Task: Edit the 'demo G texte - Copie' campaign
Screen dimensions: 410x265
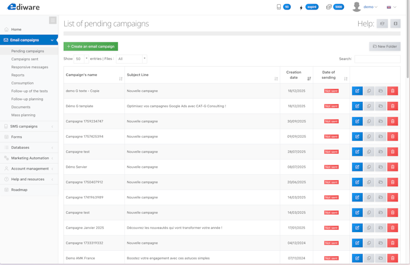Action: 357,91
